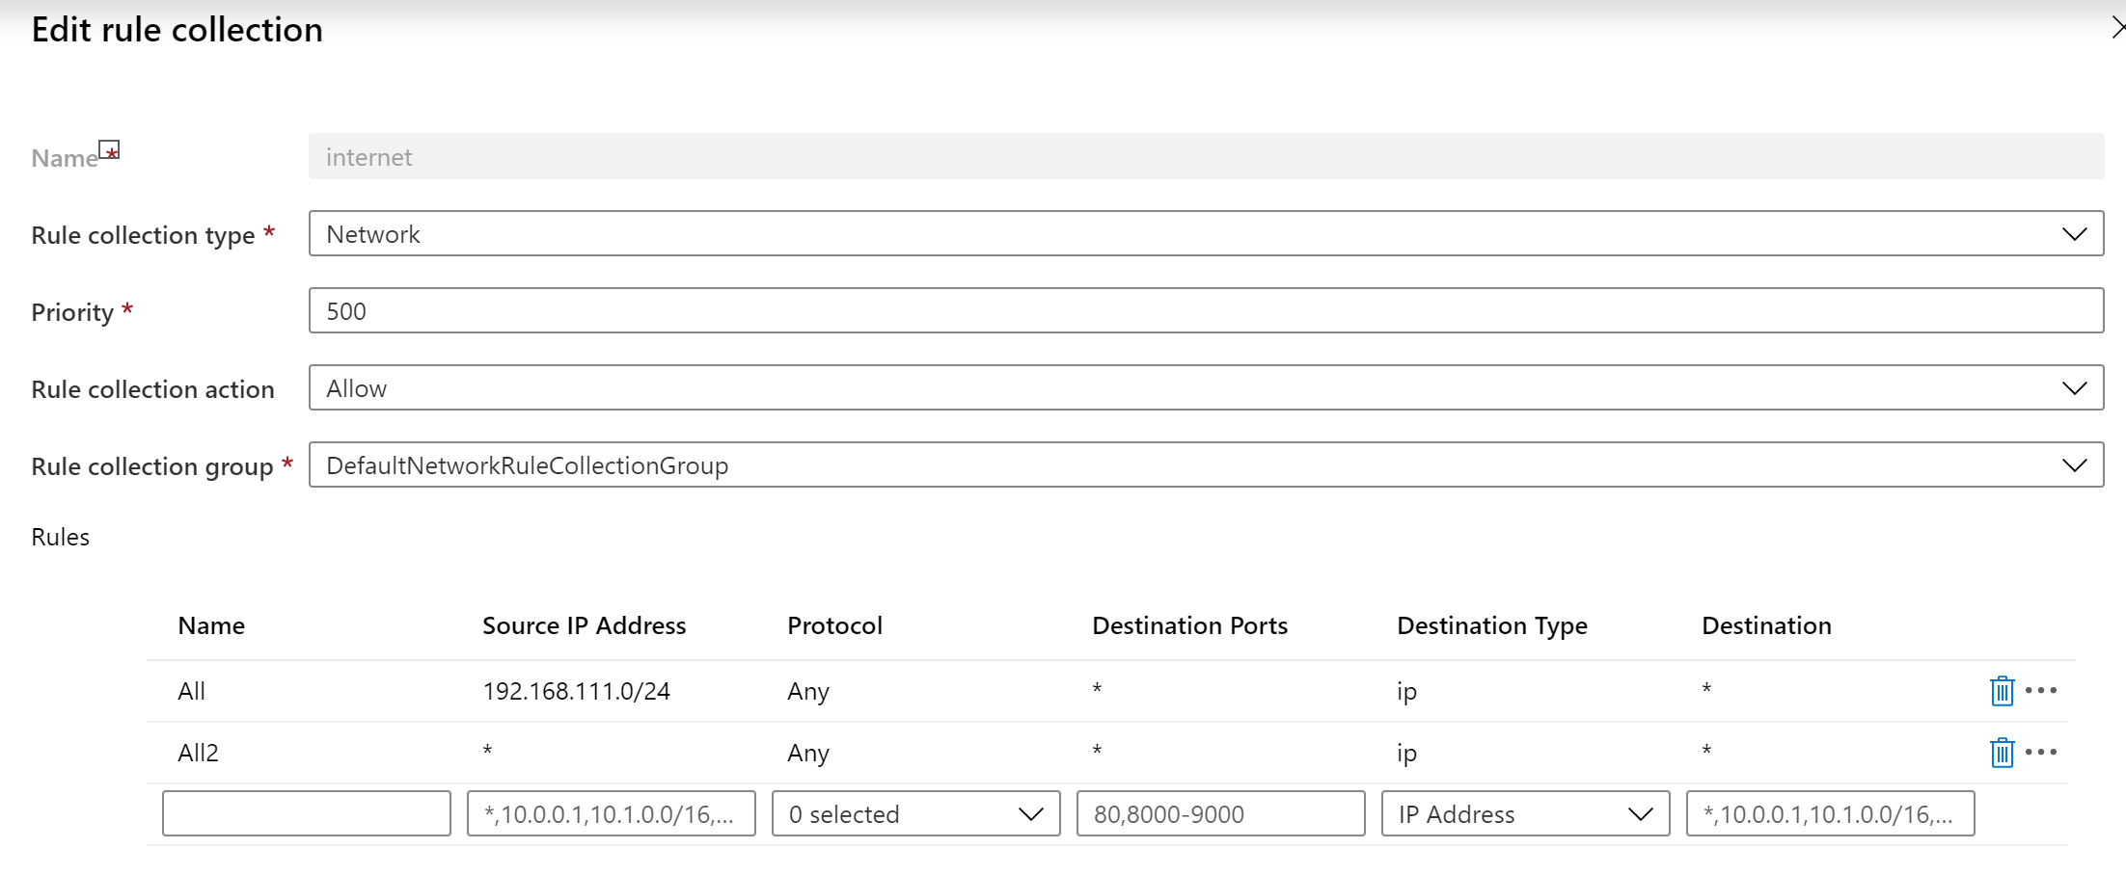Open more options for All2 rule
The image size is (2126, 875).
coord(2041,753)
